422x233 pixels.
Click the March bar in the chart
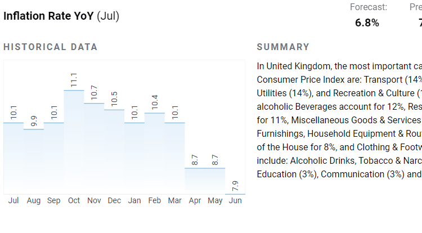coord(175,158)
